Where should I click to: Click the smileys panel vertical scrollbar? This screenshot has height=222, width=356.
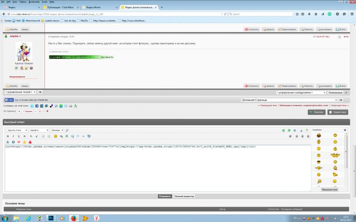coord(346,151)
